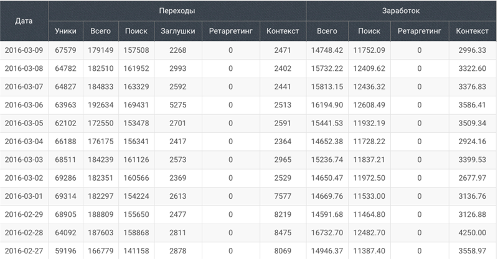Click the Всего header under Переходы
Viewport: 498px width, 259px height.
[101, 31]
